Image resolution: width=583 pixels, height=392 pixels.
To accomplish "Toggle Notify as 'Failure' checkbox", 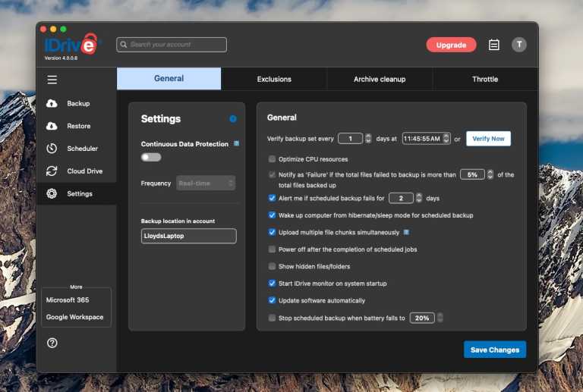I will (273, 174).
